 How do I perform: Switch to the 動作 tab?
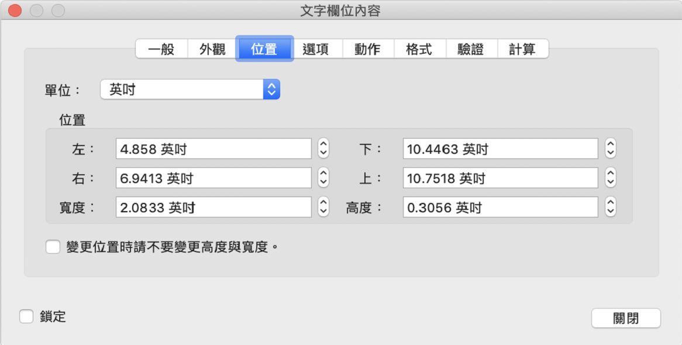tap(368, 49)
